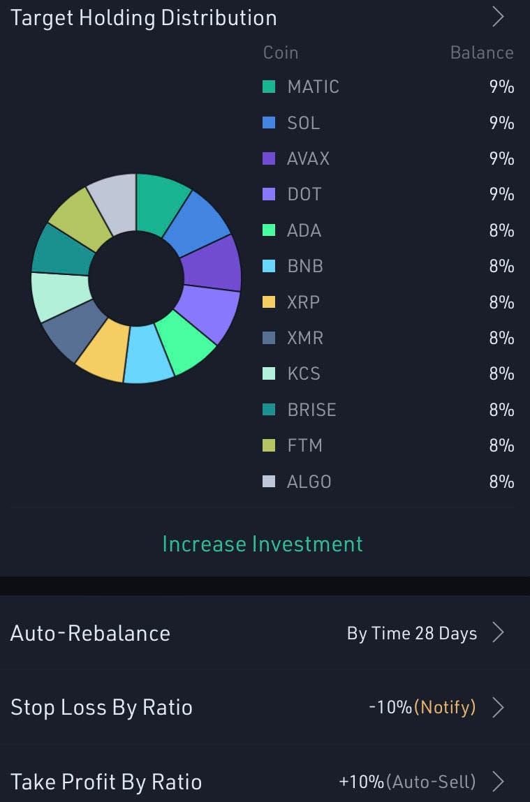Click the AVAX purple legend square
This screenshot has height=802, width=530.
pos(269,158)
